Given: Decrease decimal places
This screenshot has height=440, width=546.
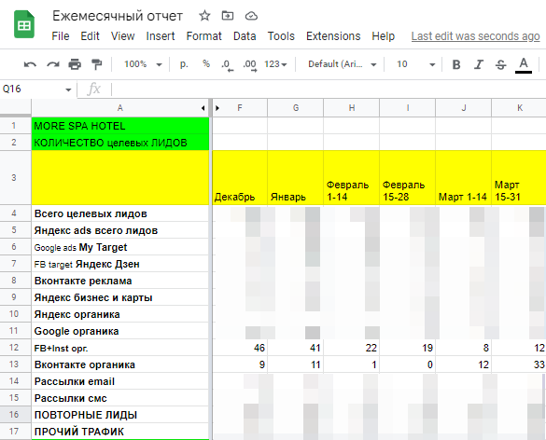Looking at the screenshot, I should point(228,65).
